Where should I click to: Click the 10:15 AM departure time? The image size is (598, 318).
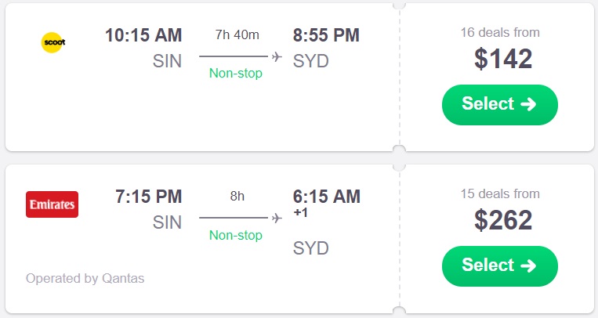click(x=143, y=35)
